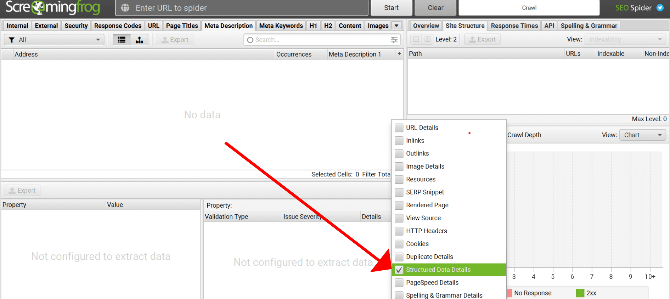670x299 pixels.
Task: Switch to tree structure view icon
Action: tap(139, 40)
